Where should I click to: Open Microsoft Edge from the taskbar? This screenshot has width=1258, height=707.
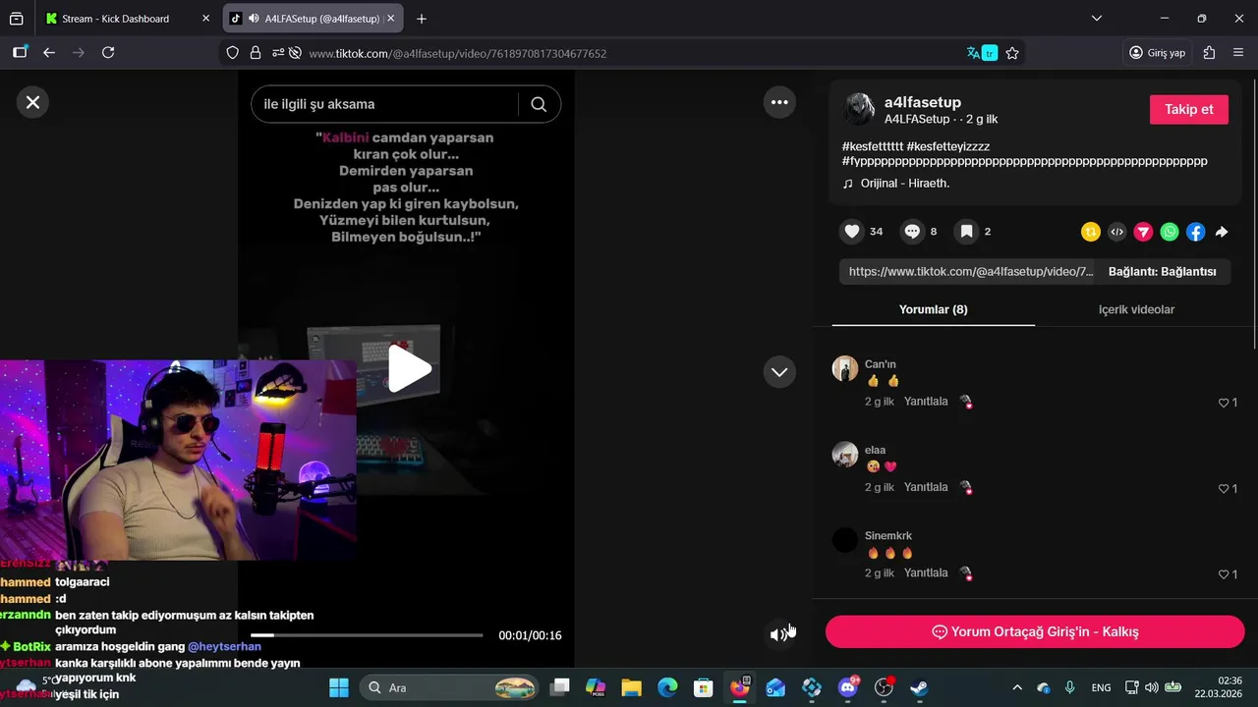pos(667,687)
